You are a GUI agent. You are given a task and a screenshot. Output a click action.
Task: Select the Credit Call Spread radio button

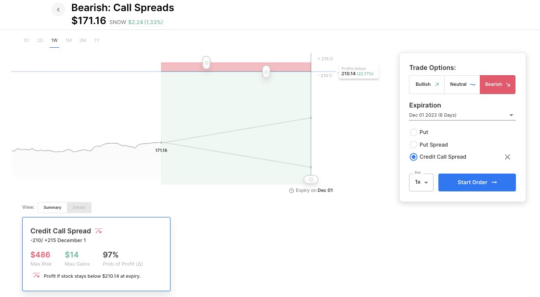coord(413,157)
